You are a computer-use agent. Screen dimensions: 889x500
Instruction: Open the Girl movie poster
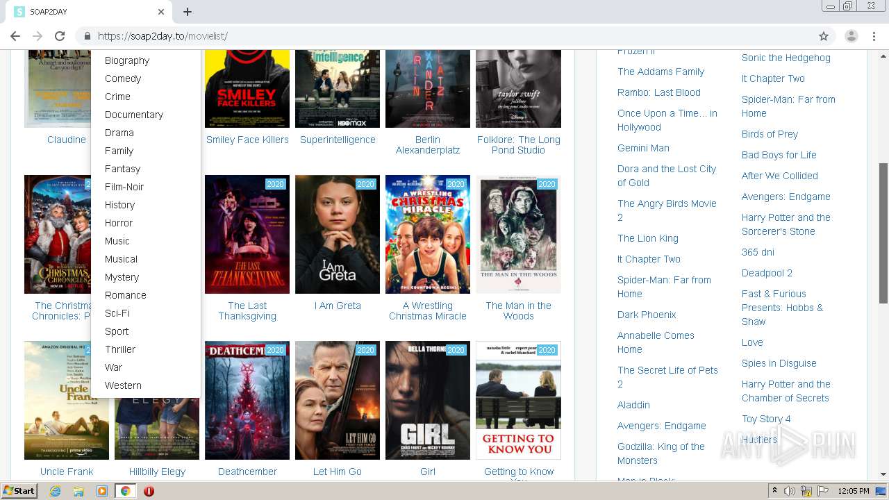[x=428, y=400]
